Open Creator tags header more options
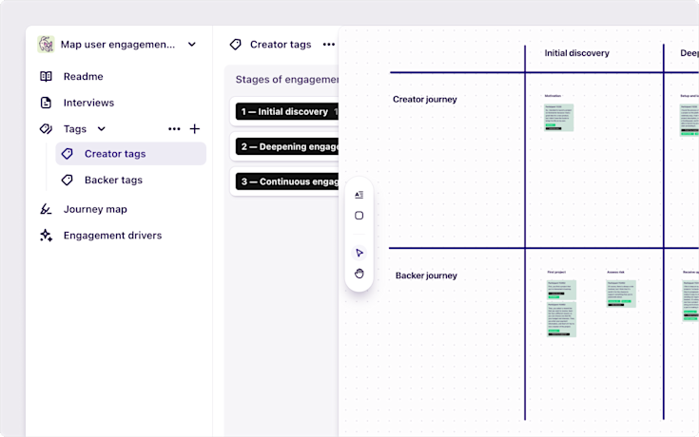This screenshot has height=437, width=699. click(329, 45)
